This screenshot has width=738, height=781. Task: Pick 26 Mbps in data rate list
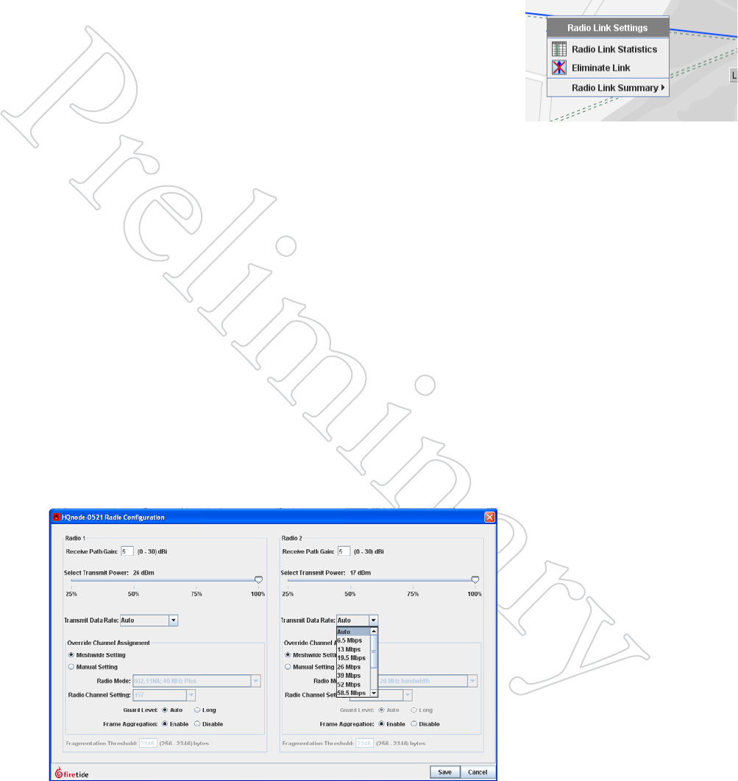pos(354,667)
